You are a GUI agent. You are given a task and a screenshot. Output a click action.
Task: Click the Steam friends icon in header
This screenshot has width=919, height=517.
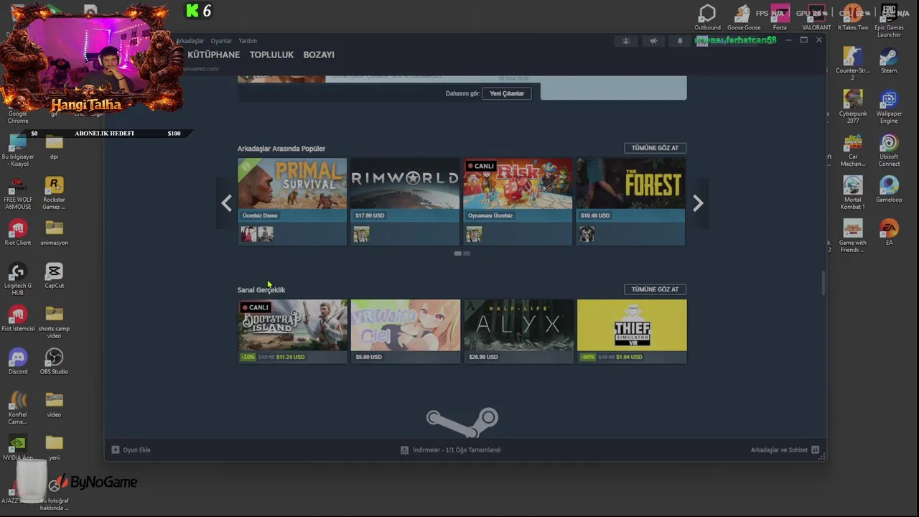click(626, 41)
